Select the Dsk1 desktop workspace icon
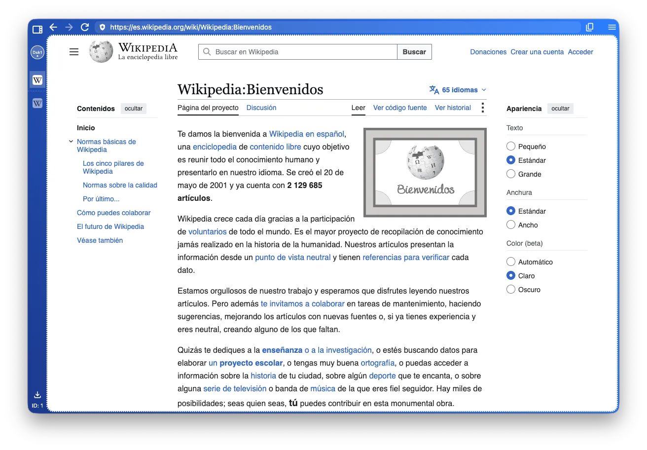This screenshot has height=450, width=647. coord(37,52)
